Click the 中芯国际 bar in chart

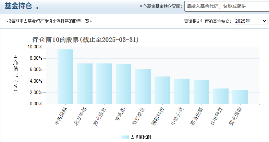pos(65,77)
